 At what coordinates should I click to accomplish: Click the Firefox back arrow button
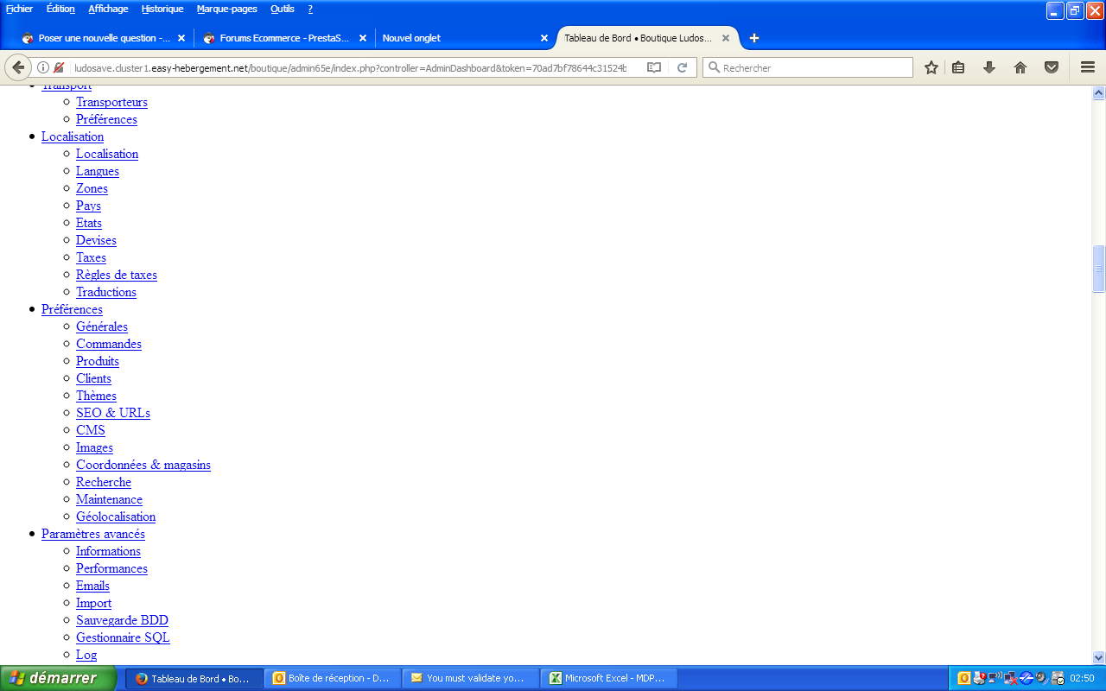[x=17, y=67]
